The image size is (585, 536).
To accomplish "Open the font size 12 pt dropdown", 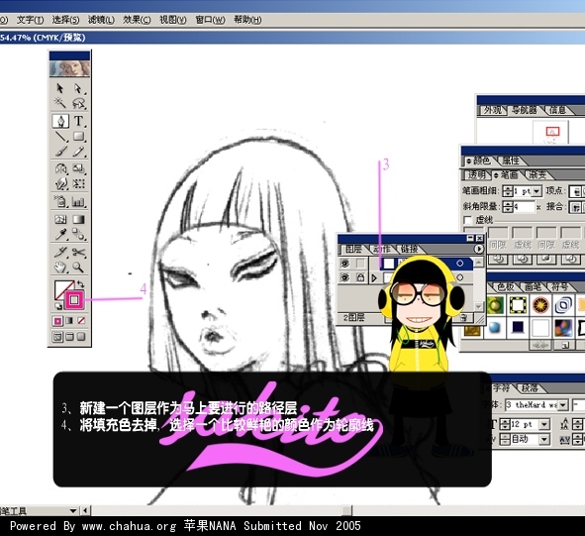I will [x=544, y=425].
